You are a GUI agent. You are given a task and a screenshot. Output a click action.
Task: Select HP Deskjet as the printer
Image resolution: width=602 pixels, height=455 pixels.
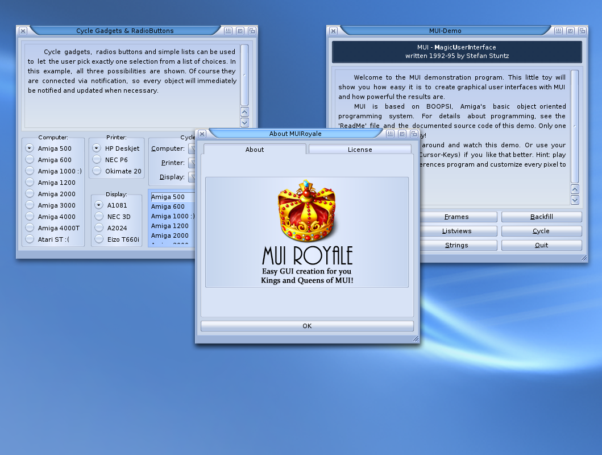tap(97, 148)
